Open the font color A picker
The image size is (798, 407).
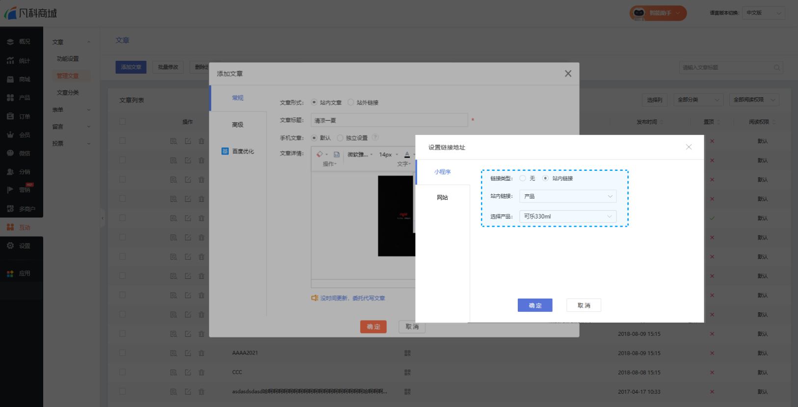(407, 154)
